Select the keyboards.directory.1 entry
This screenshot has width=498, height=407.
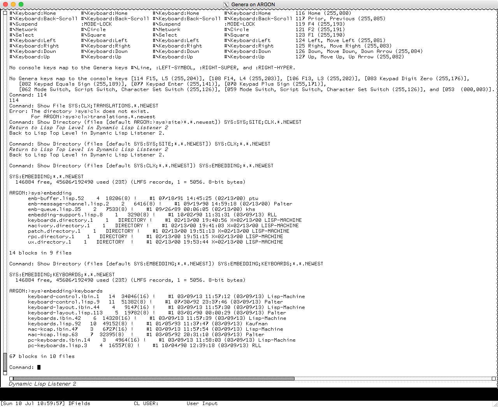60,220
